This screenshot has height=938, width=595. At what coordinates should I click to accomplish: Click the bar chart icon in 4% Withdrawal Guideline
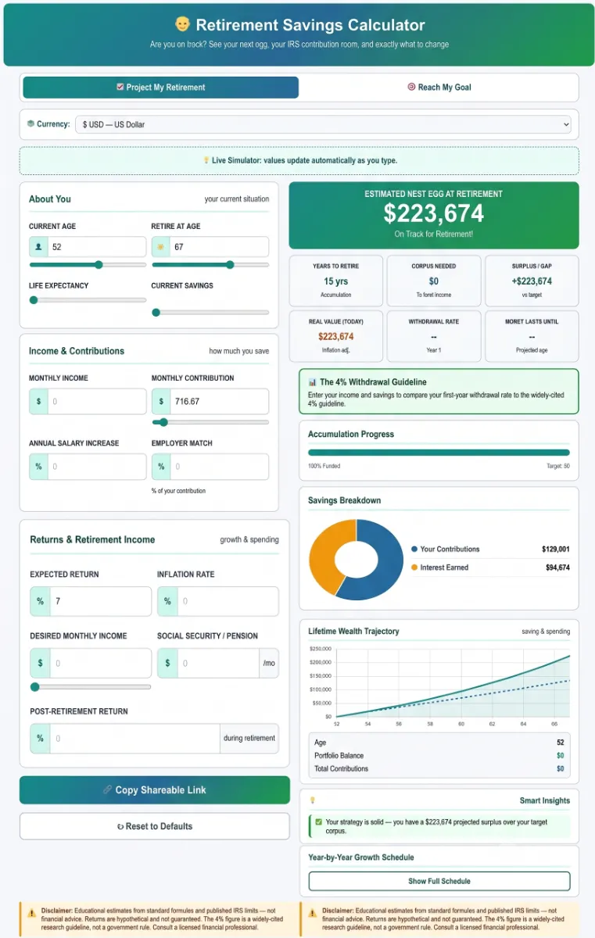(x=313, y=382)
